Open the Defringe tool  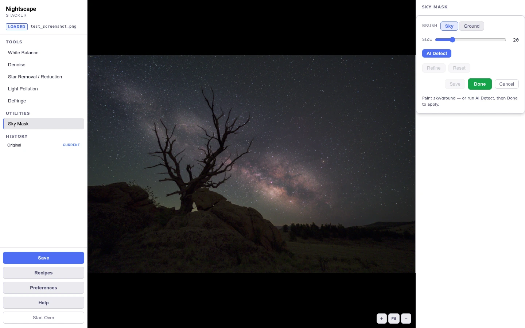[43, 101]
